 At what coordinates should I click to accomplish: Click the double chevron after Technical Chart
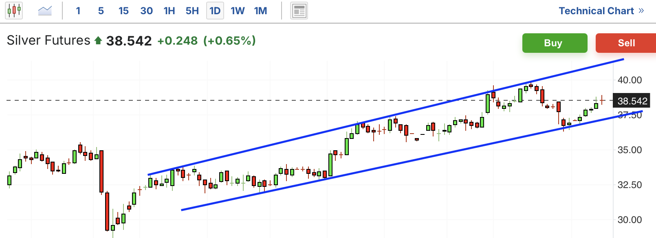tap(641, 11)
